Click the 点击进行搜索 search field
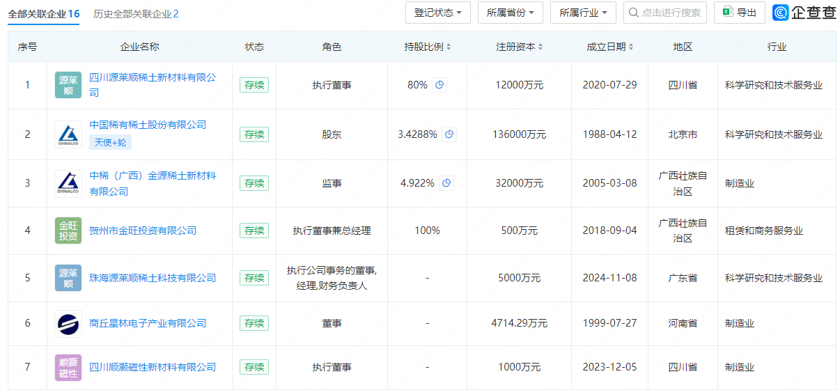Screen dimensions: 840x390 pyautogui.click(x=671, y=13)
